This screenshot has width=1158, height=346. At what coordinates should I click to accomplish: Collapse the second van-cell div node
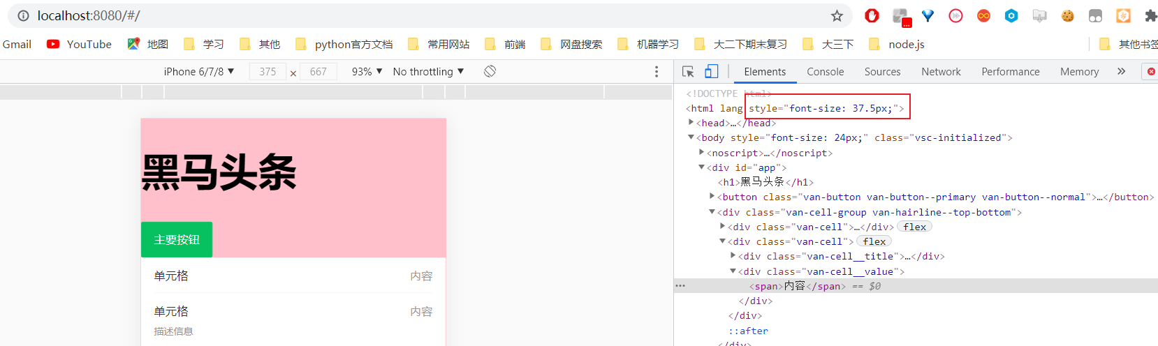pos(722,241)
